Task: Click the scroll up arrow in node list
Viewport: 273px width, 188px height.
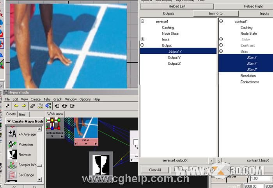Action: pyautogui.click(x=39, y=129)
